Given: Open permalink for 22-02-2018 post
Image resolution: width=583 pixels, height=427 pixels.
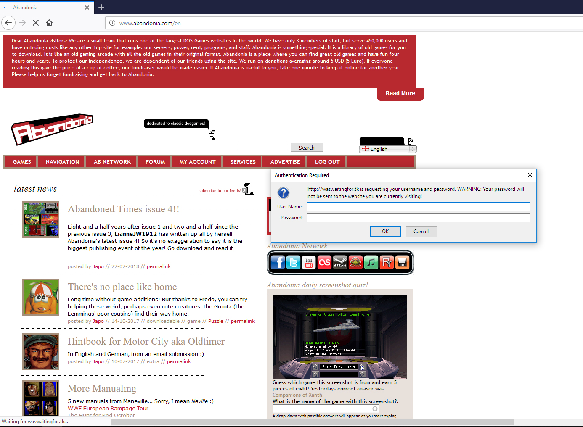Looking at the screenshot, I should pyautogui.click(x=159, y=266).
